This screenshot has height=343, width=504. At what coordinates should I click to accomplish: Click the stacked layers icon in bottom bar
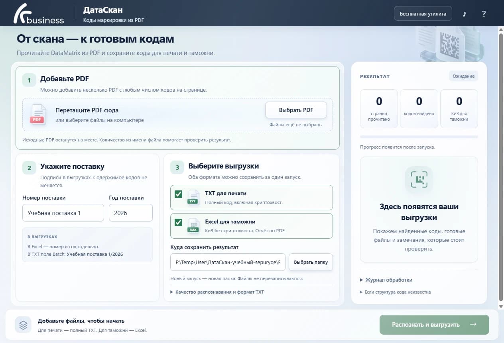coord(23,325)
